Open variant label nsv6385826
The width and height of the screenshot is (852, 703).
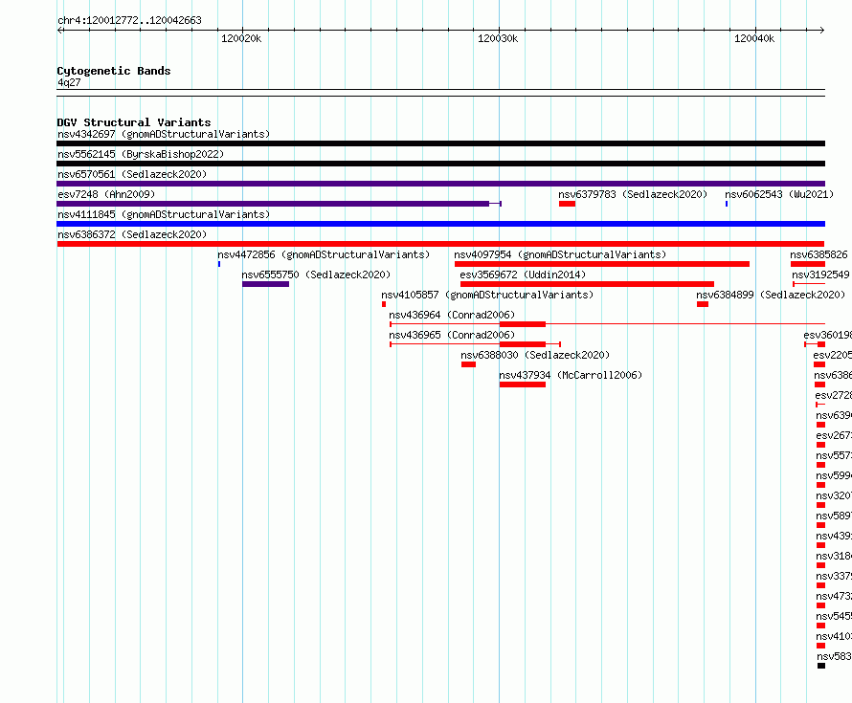coord(818,254)
